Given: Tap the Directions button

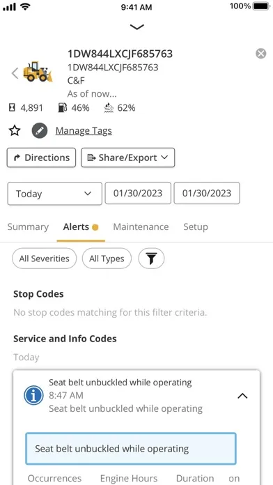Looking at the screenshot, I should tap(41, 157).
